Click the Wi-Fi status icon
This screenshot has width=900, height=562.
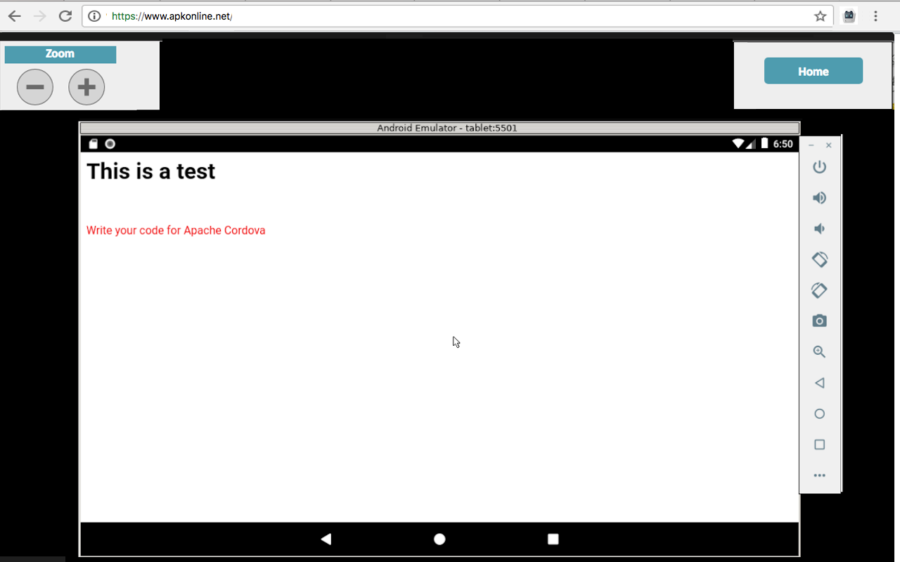point(738,144)
